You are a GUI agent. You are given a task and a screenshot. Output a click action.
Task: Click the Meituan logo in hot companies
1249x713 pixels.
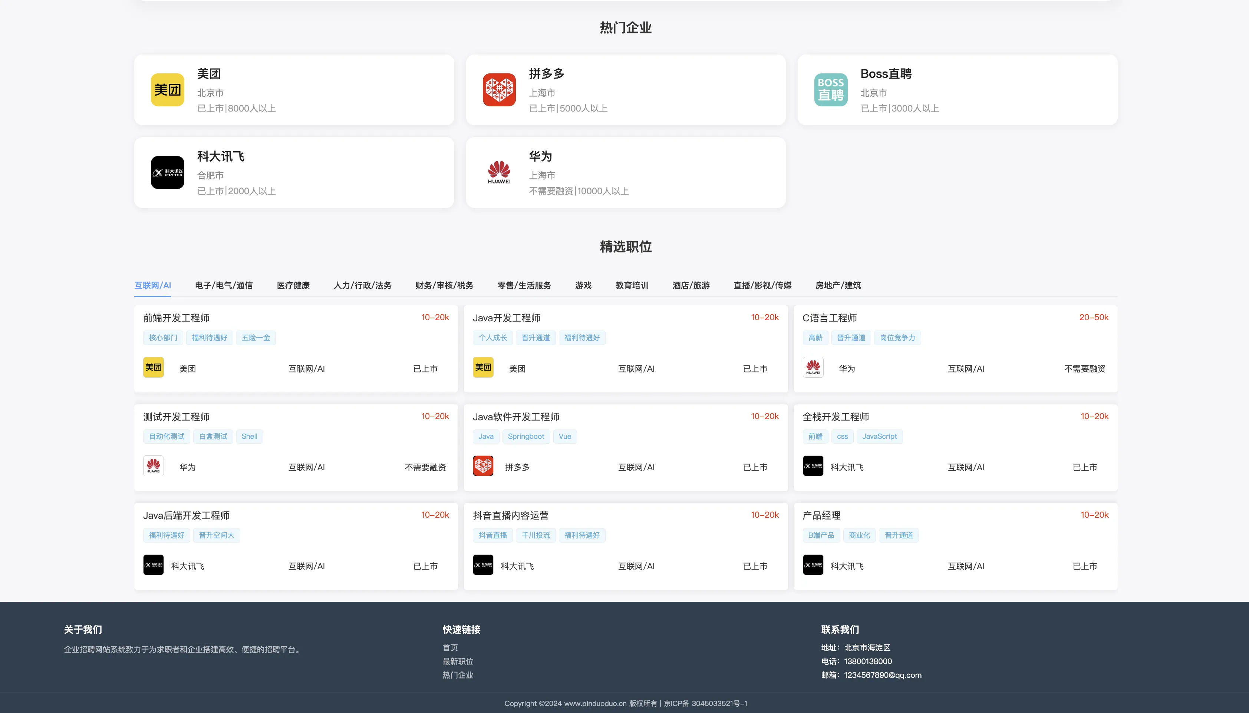[x=167, y=90]
